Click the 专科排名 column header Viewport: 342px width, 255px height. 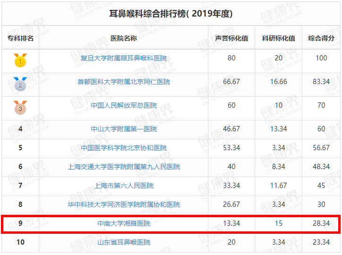20,38
